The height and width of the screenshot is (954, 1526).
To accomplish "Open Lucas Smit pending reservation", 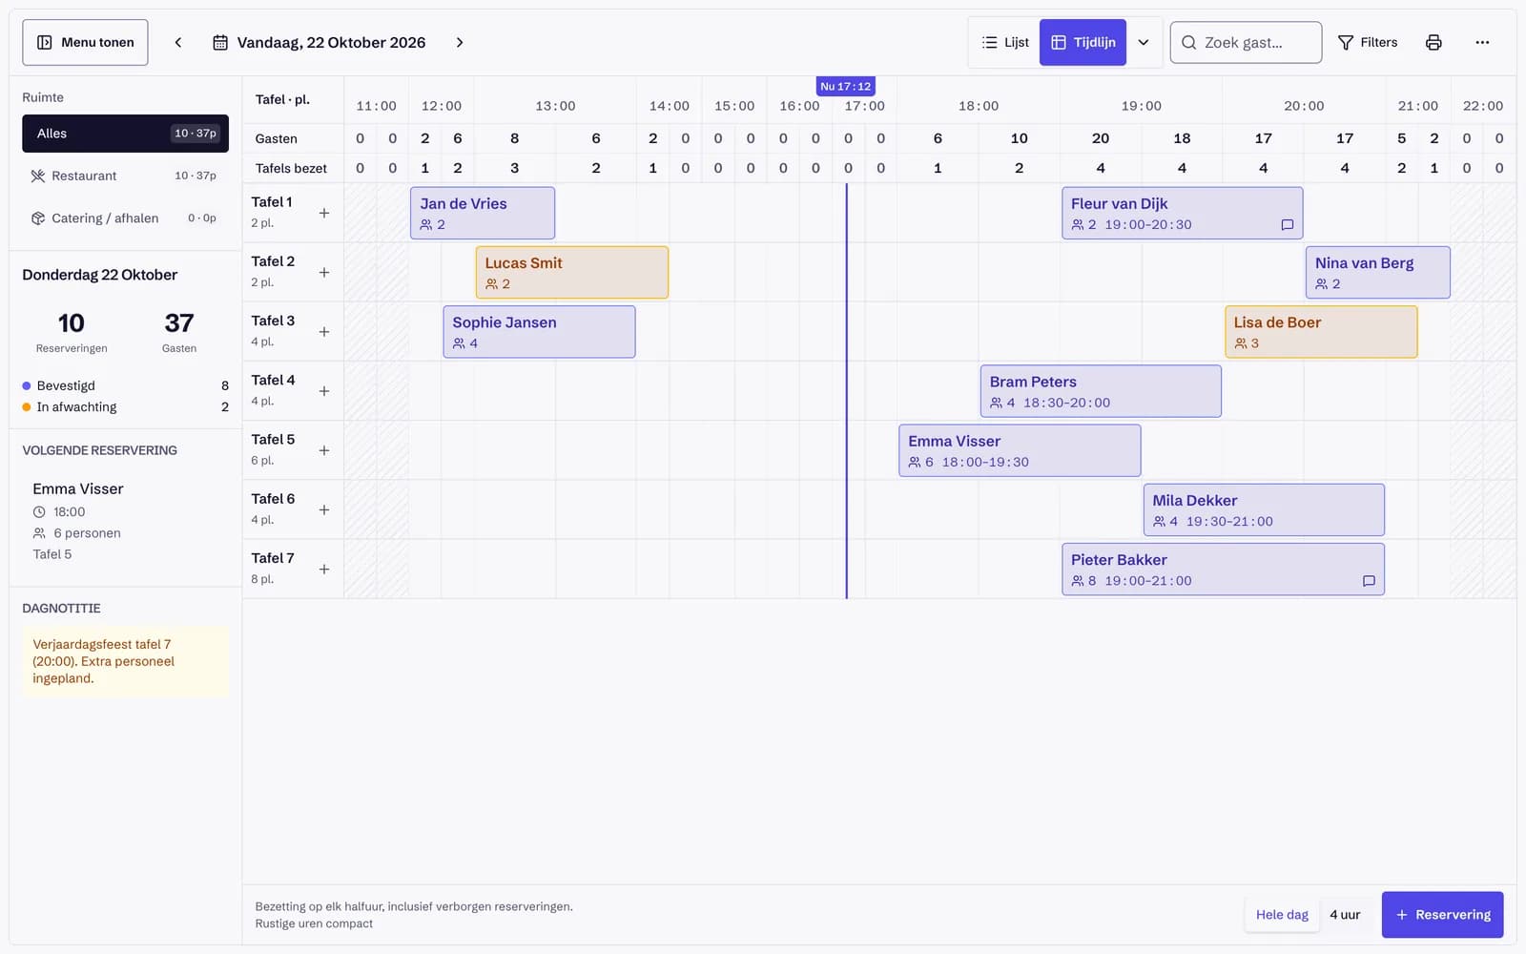I will pos(572,272).
